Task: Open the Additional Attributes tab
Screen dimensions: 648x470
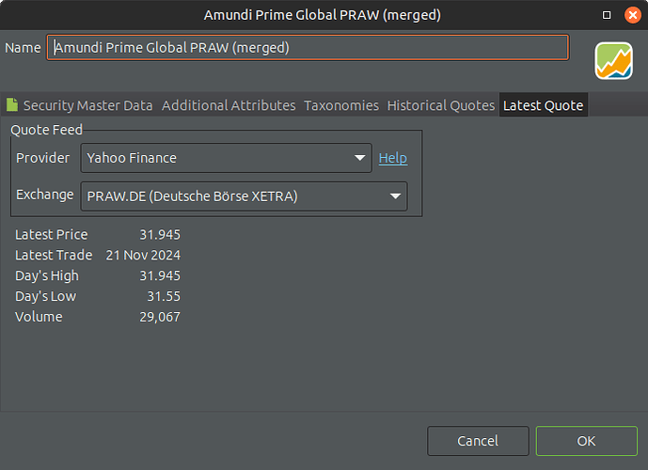Action: click(229, 105)
